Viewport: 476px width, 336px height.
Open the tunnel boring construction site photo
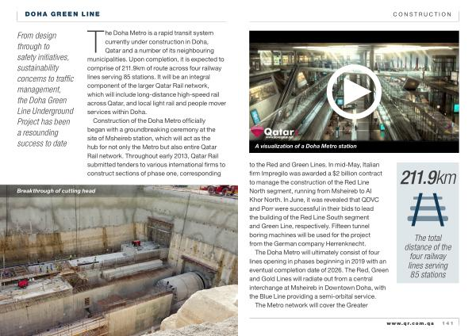119,260
